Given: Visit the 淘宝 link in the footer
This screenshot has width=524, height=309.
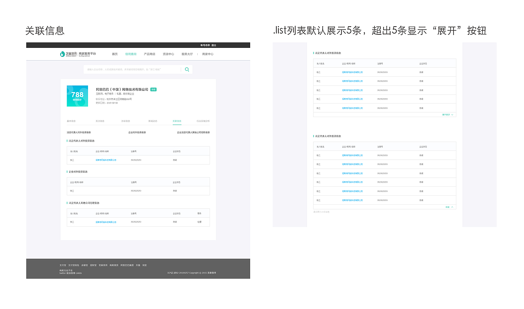Looking at the screenshot, I should (x=144, y=265).
